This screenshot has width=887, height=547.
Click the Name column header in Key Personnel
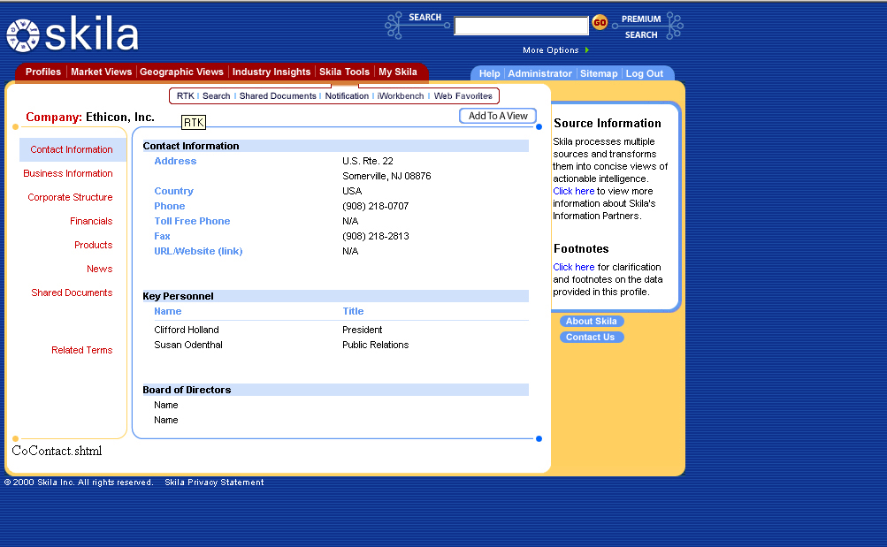tap(167, 311)
